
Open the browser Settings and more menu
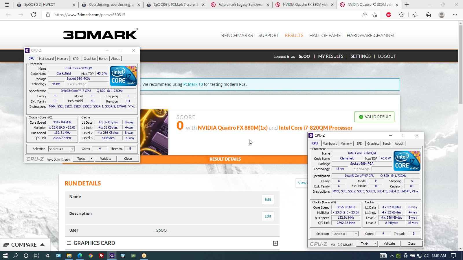455,15
